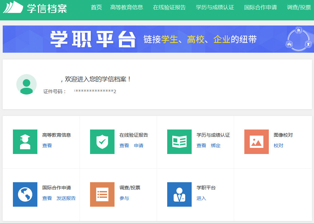Click 发送报告 link under 国际合作申请
314x223 pixels.
pyautogui.click(x=66, y=198)
